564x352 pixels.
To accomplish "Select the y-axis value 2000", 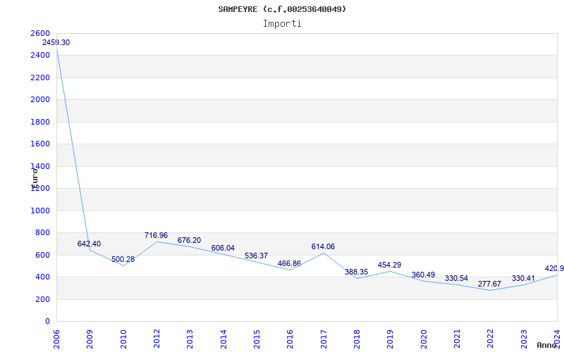I will pos(40,99).
